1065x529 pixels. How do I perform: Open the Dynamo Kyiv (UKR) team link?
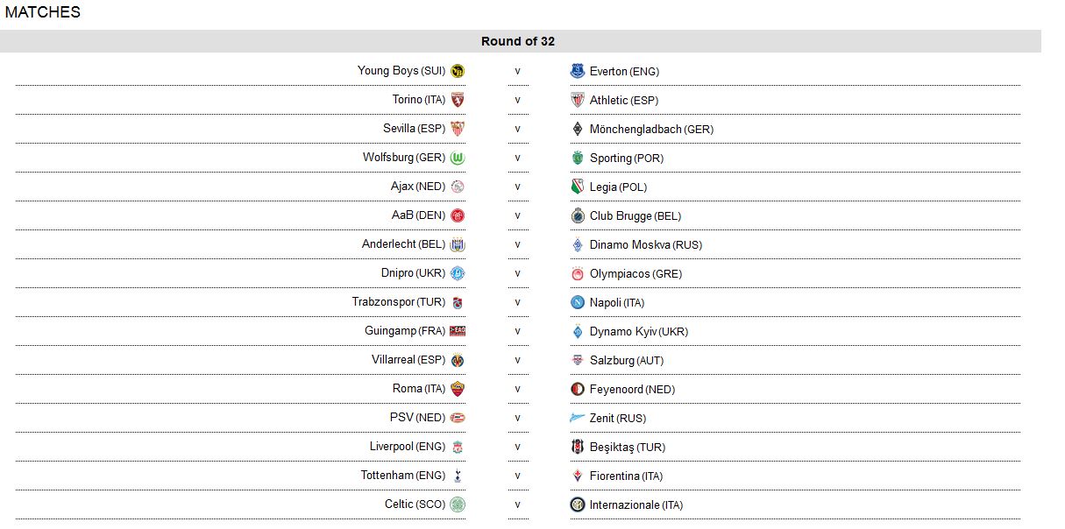coord(638,331)
